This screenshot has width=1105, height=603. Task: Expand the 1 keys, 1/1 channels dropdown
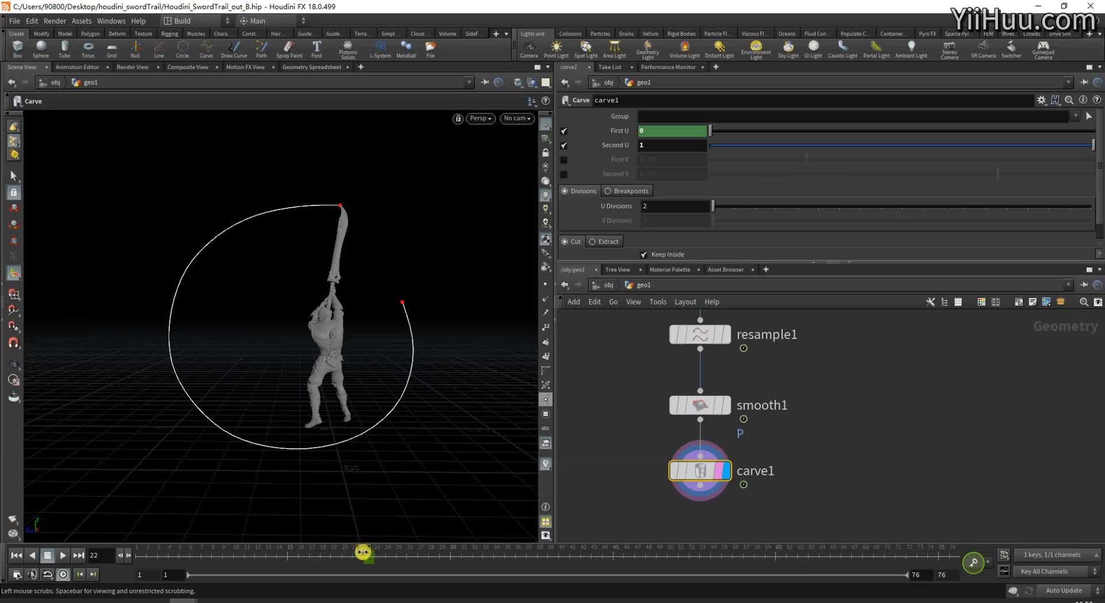[1057, 555]
